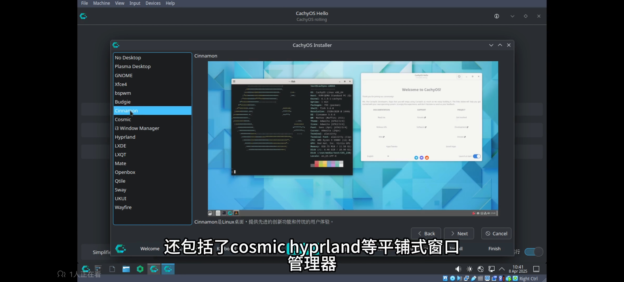Select LXQT desktop entry
The image size is (624, 282).
click(152, 155)
